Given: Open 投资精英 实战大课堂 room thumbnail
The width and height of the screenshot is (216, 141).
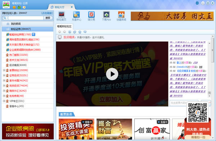Looking at the screenshot, I should 76,129.
